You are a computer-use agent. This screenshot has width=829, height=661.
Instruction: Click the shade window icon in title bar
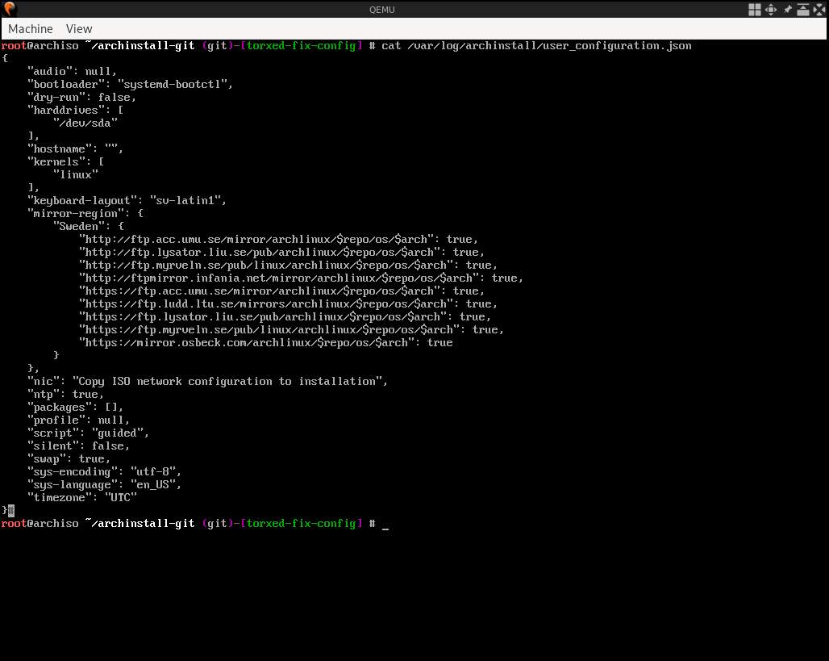coord(803,10)
